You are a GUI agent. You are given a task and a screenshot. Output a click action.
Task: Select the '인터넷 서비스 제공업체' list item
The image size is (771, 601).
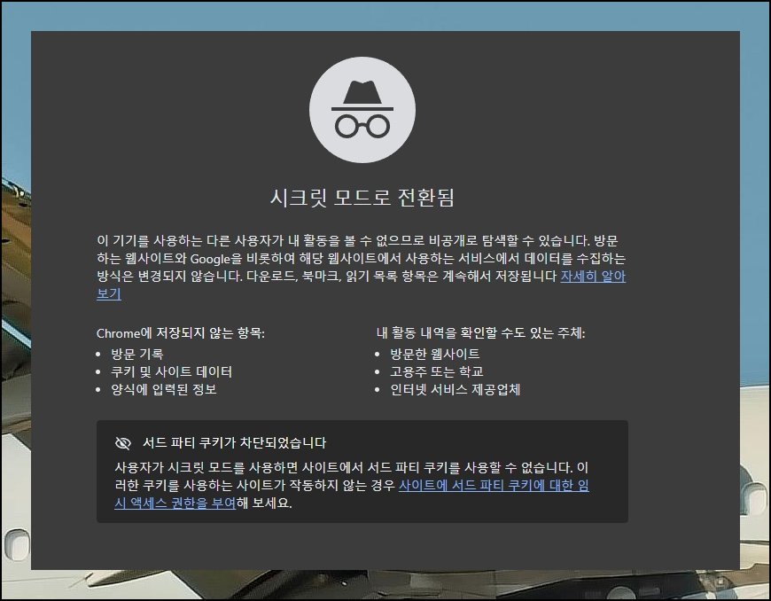pos(456,389)
